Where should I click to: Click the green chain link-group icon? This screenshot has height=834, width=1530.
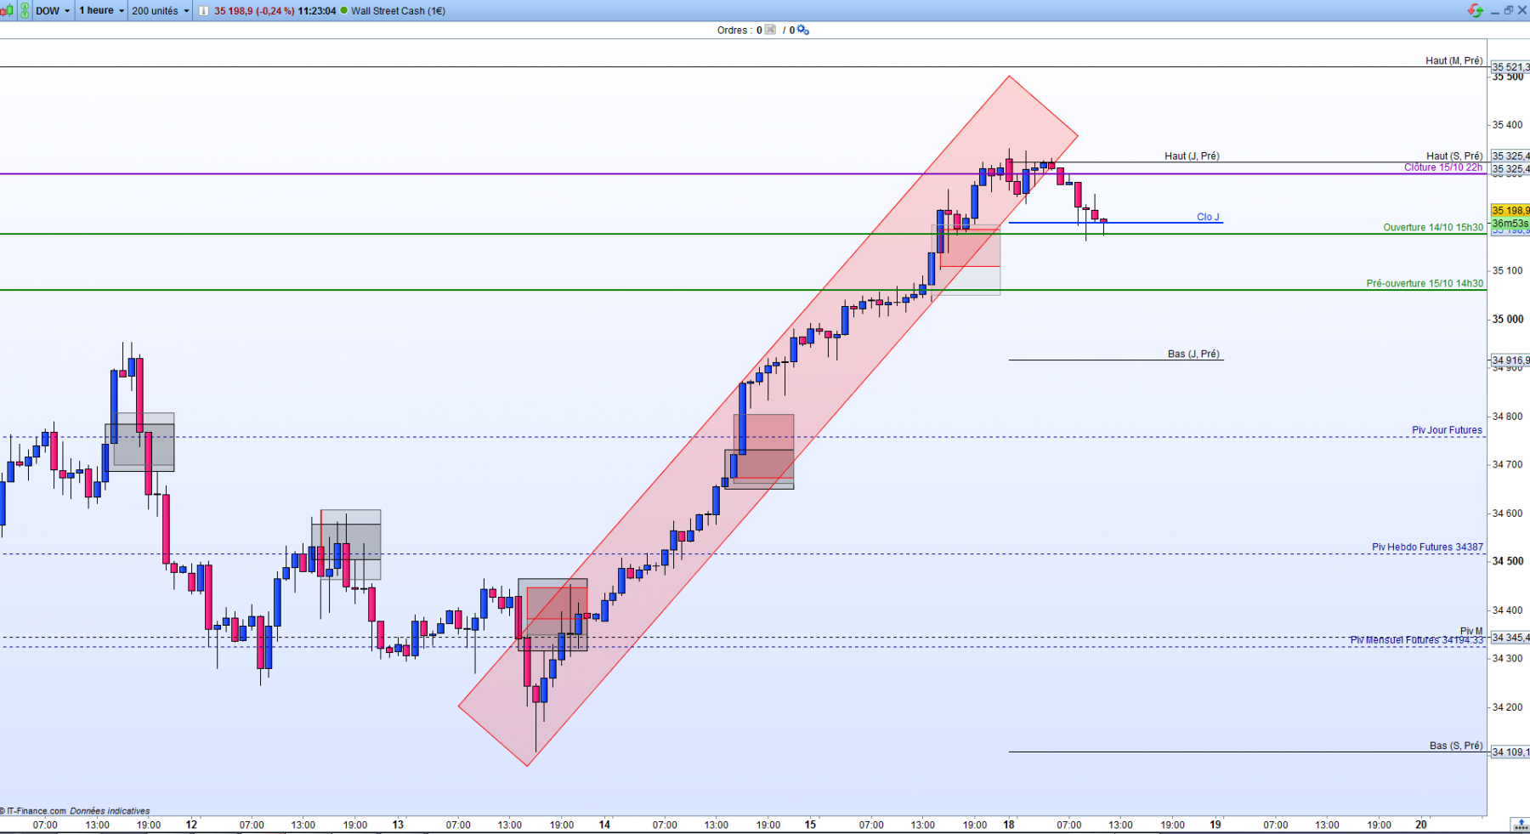coord(25,10)
